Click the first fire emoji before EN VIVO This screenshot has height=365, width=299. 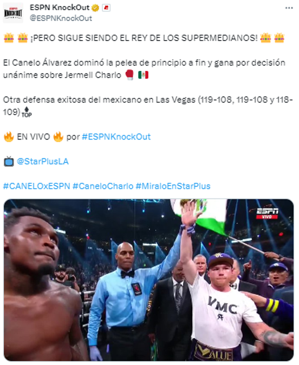point(9,137)
